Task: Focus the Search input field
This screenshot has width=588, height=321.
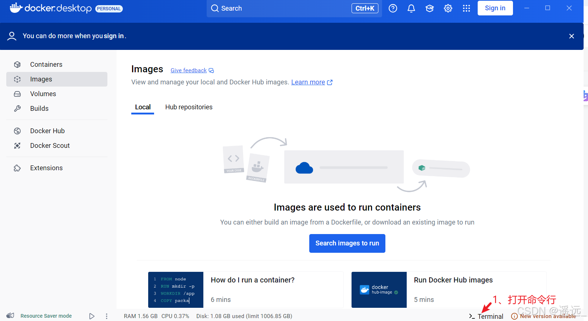Action: (x=294, y=8)
